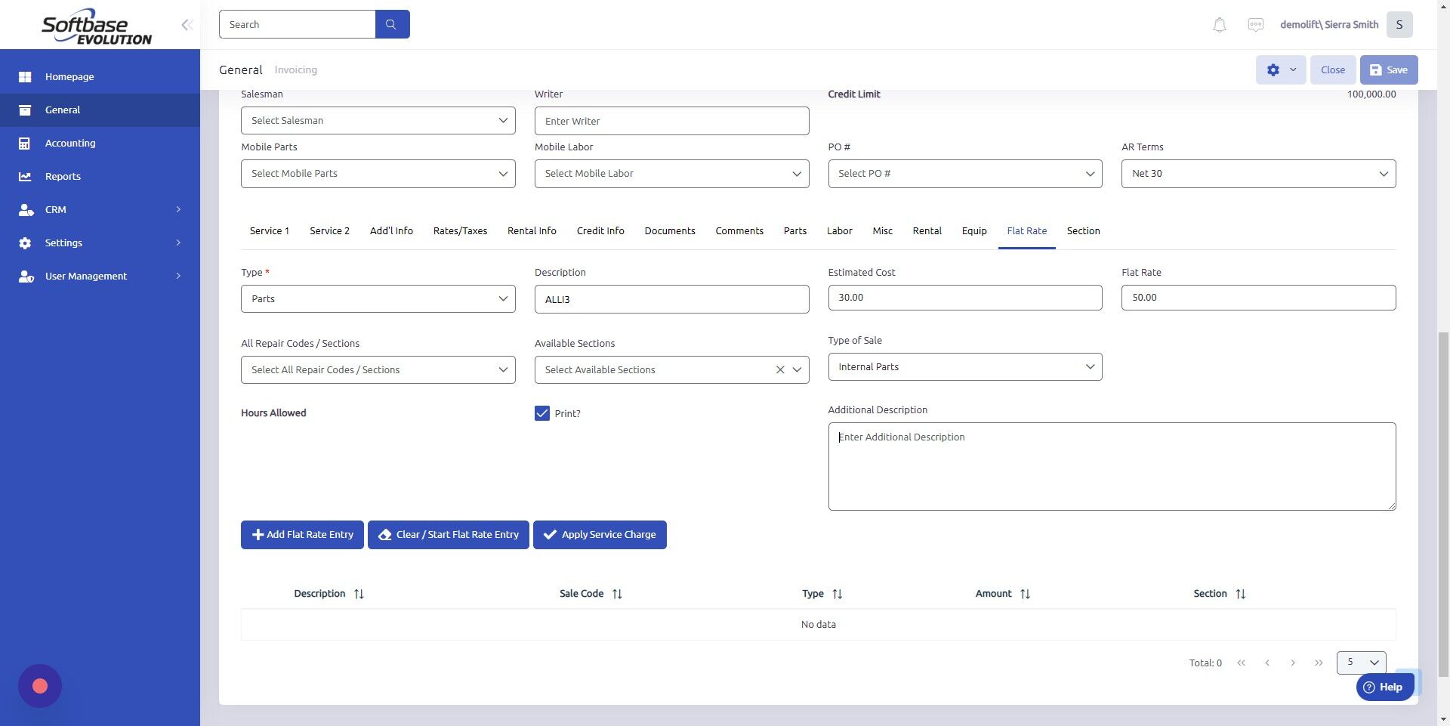This screenshot has height=726, width=1450.
Task: Click the Add Flat Rate Entry button
Action: point(302,534)
